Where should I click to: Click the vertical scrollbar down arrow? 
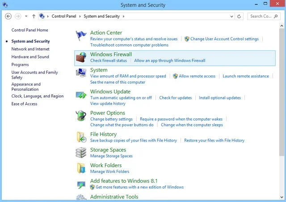tap(282, 197)
